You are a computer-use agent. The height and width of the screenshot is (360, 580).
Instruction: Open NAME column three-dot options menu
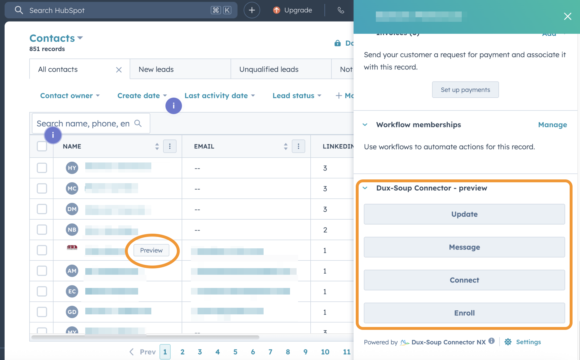pyautogui.click(x=170, y=146)
